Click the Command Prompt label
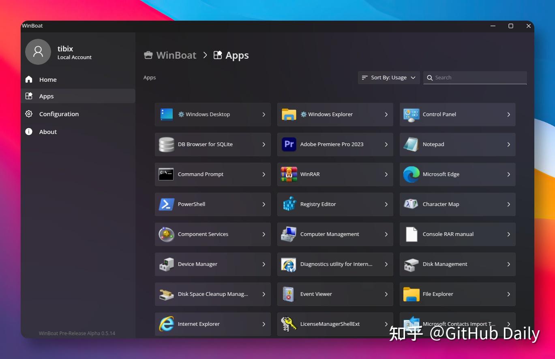 click(201, 174)
